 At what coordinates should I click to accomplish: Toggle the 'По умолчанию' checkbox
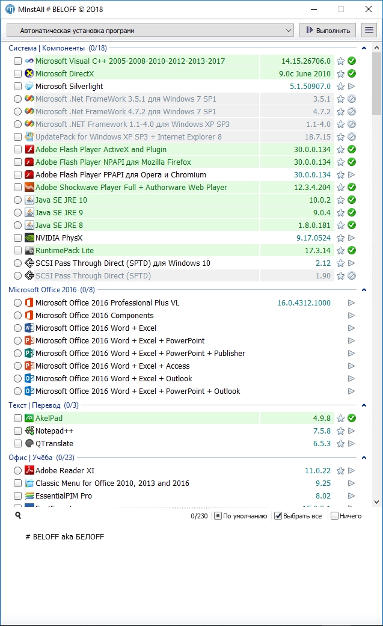pos(218,516)
